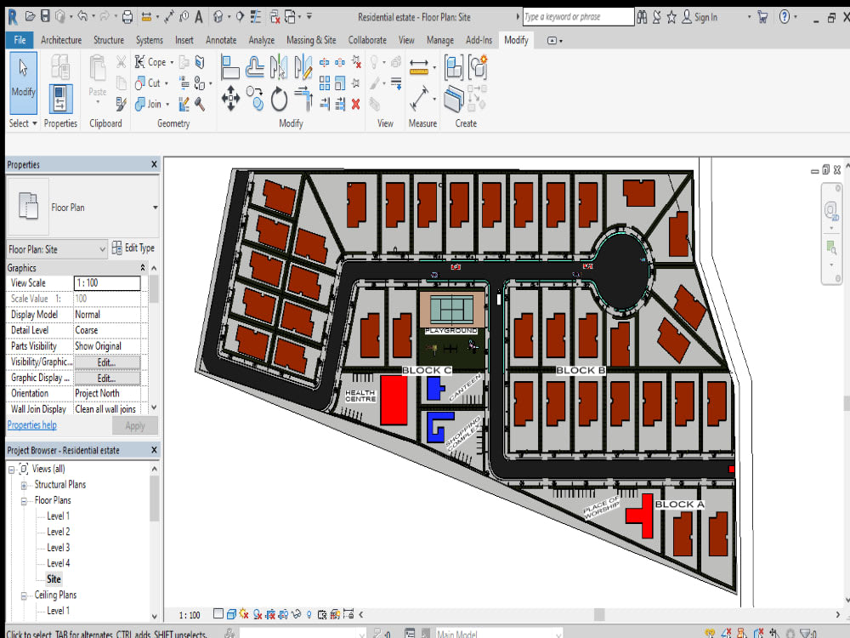This screenshot has width=850, height=638.
Task: Change the View Scale value field
Action: [108, 283]
